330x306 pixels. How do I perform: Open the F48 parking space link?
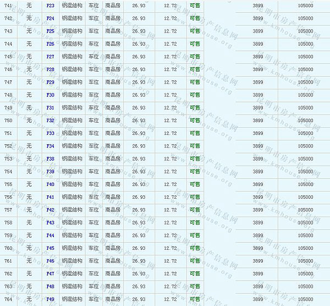click(x=51, y=286)
